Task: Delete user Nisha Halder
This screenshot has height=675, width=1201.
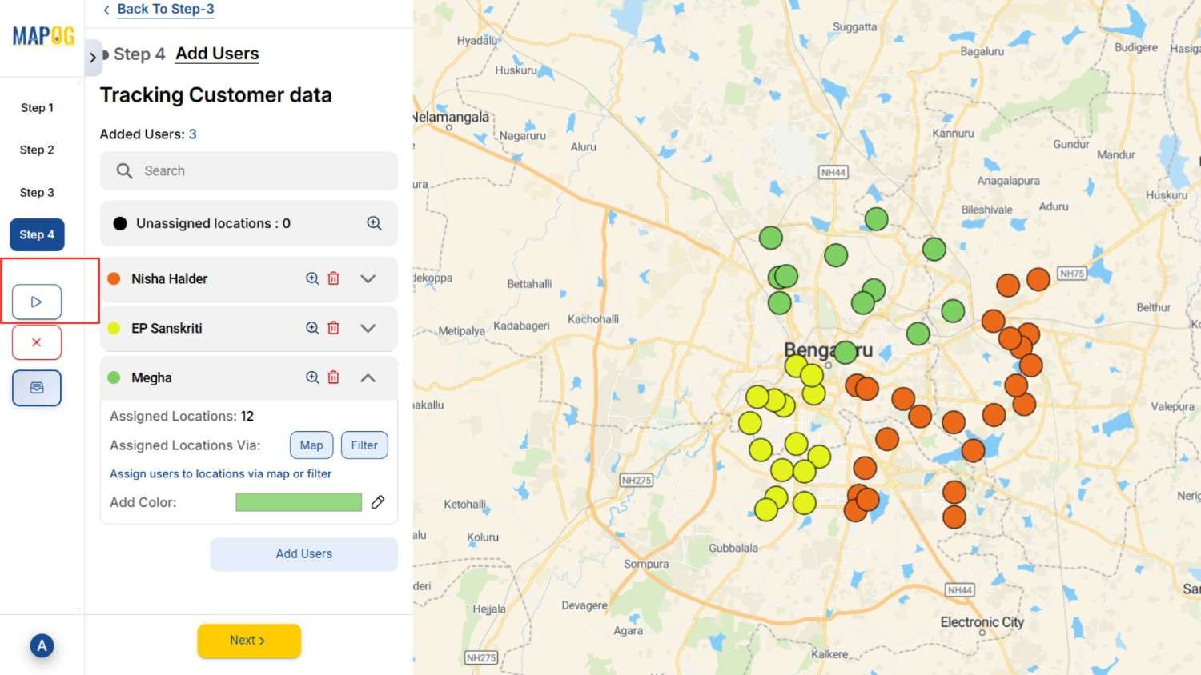Action: (x=334, y=278)
